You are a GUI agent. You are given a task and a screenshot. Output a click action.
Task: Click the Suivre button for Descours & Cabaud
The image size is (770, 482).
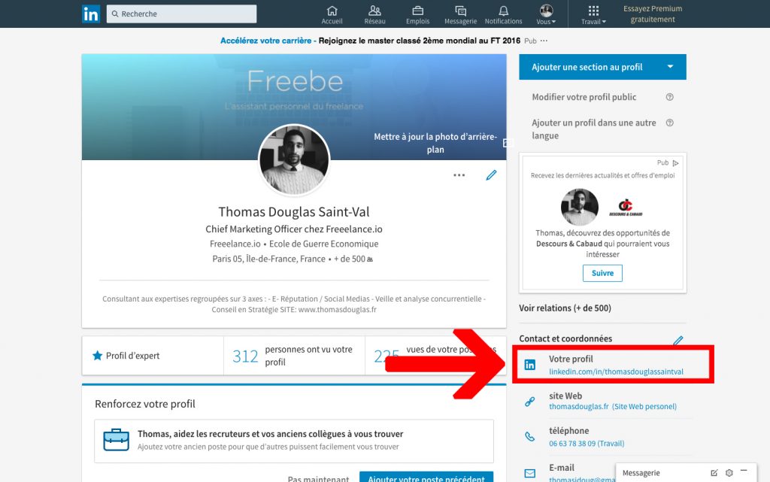(602, 274)
